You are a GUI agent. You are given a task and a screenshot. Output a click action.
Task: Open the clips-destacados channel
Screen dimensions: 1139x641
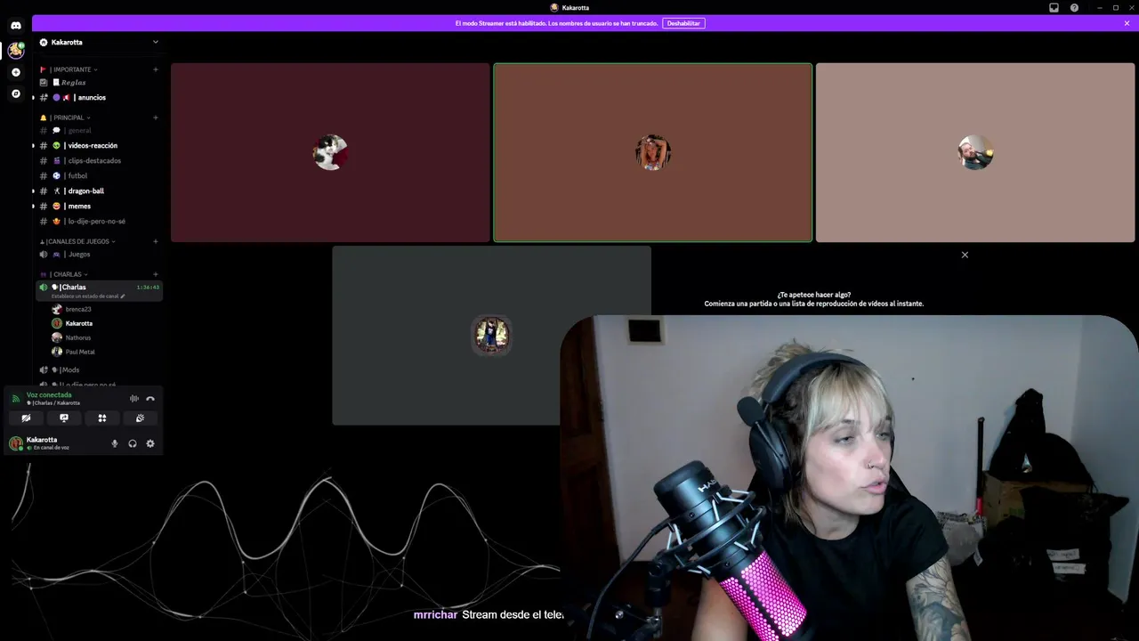coord(99,161)
